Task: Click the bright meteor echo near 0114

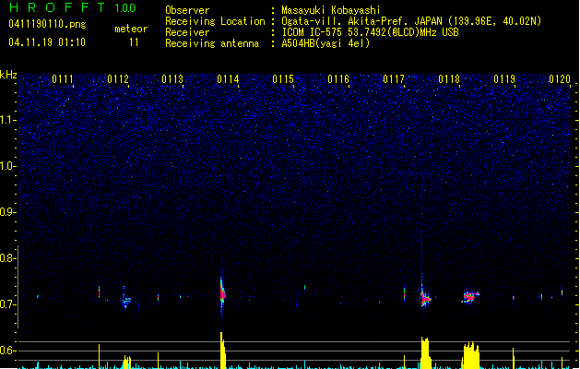Action: pyautogui.click(x=222, y=294)
